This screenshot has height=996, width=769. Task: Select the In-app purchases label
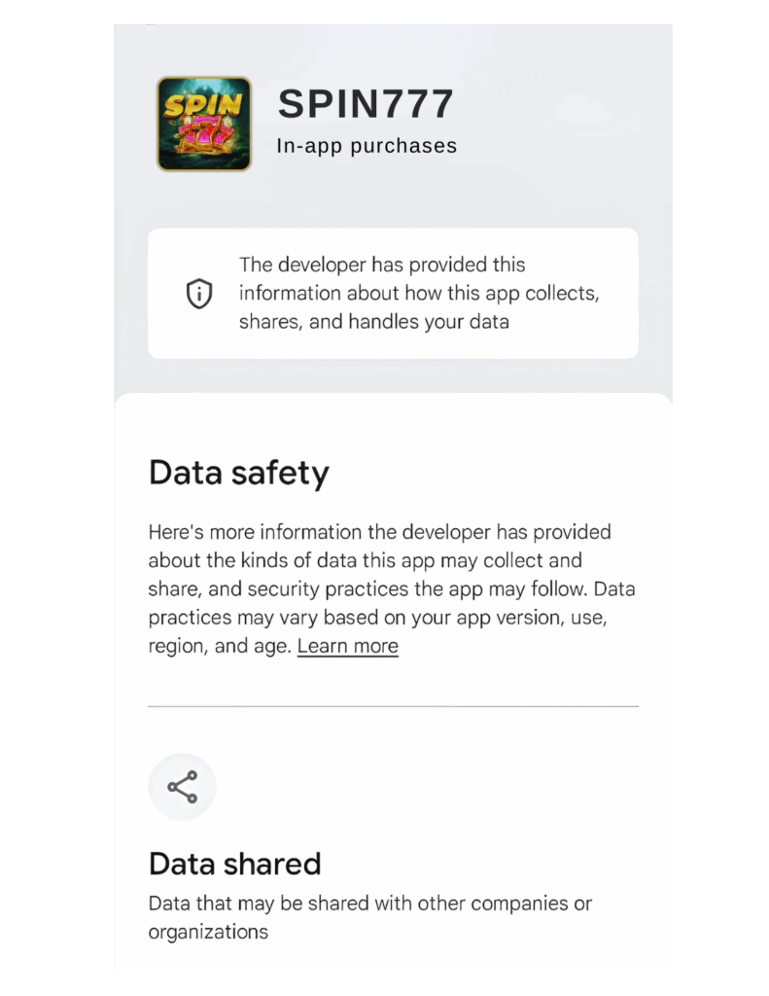point(367,147)
